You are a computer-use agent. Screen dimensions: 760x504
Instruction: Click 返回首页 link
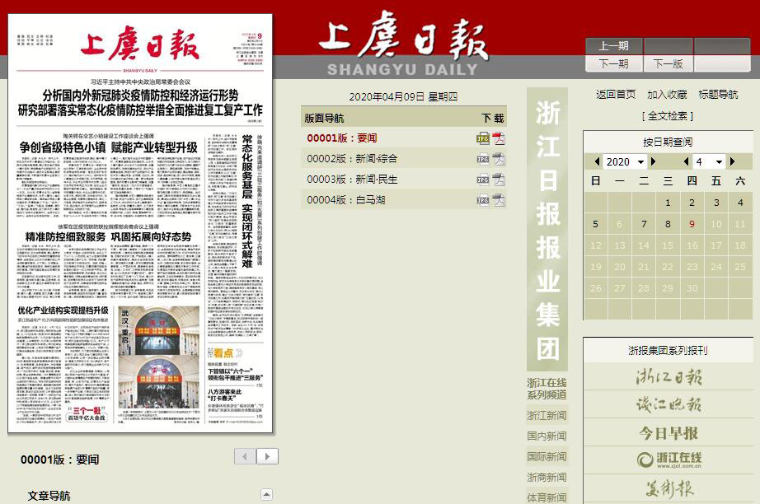point(616,95)
